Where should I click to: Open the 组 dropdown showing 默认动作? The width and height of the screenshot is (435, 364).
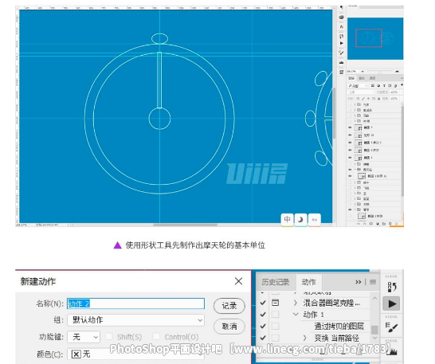(136, 320)
